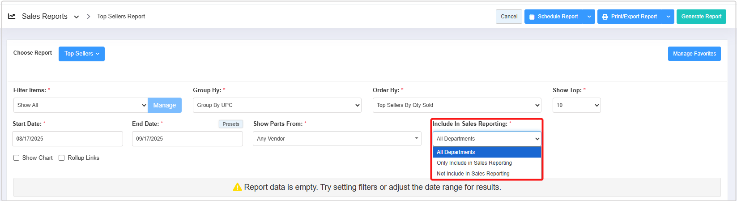Image resolution: width=737 pixels, height=201 pixels.
Task: Click the warning triangle icon
Action: (x=237, y=187)
